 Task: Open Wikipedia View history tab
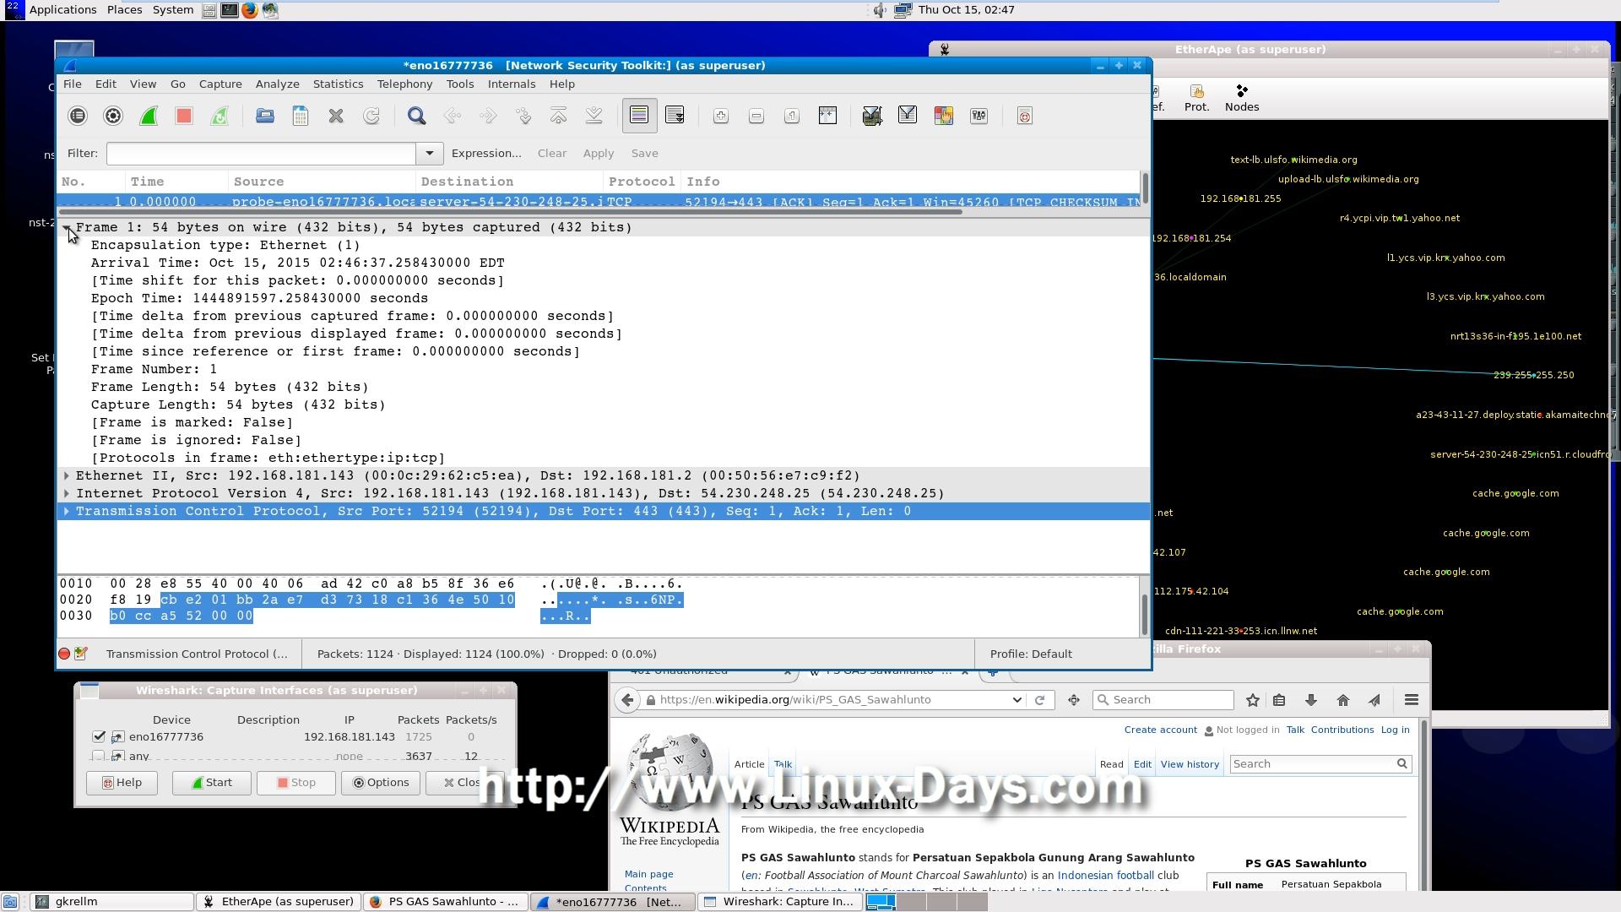click(x=1190, y=764)
